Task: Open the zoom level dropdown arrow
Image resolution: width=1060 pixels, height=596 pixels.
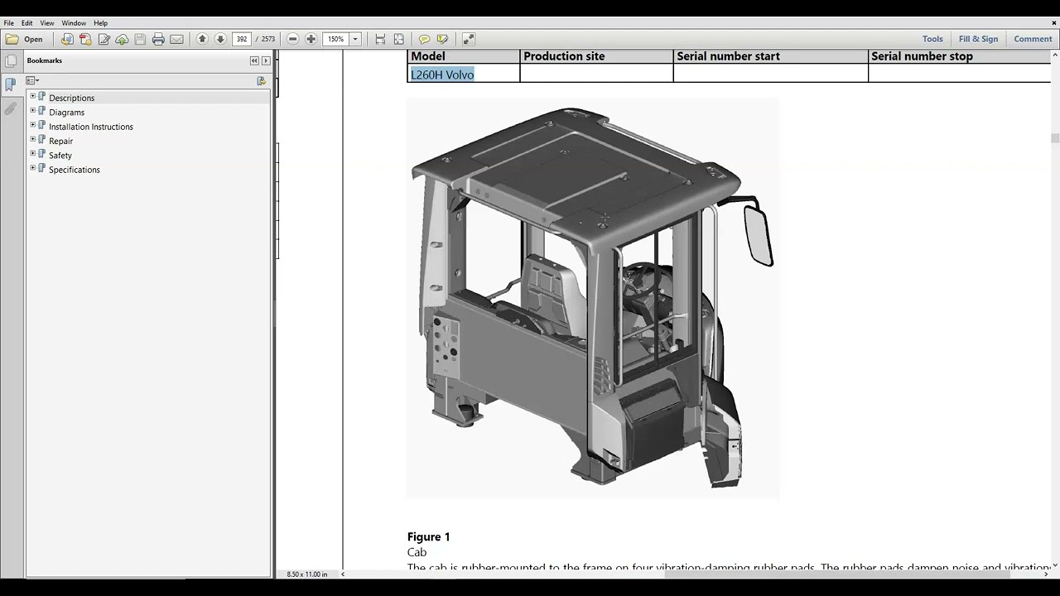Action: click(355, 39)
